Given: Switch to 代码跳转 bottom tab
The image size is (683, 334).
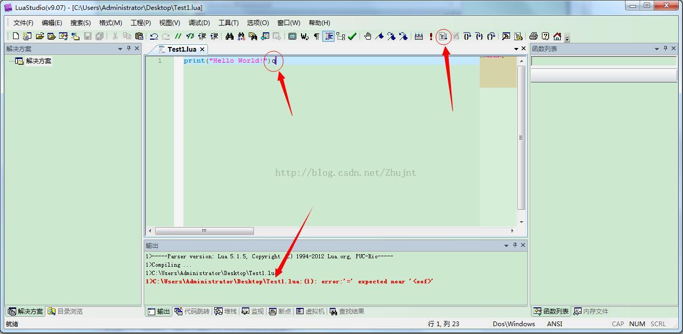Looking at the screenshot, I should click(x=192, y=311).
